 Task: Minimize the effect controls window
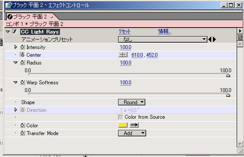(224, 5)
